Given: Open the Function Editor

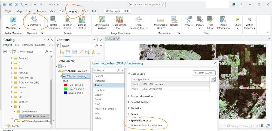Looking at the screenshot, I should click(68, 23).
